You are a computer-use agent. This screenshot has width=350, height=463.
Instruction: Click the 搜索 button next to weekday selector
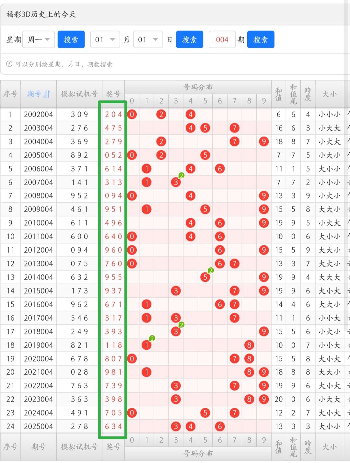coord(71,40)
